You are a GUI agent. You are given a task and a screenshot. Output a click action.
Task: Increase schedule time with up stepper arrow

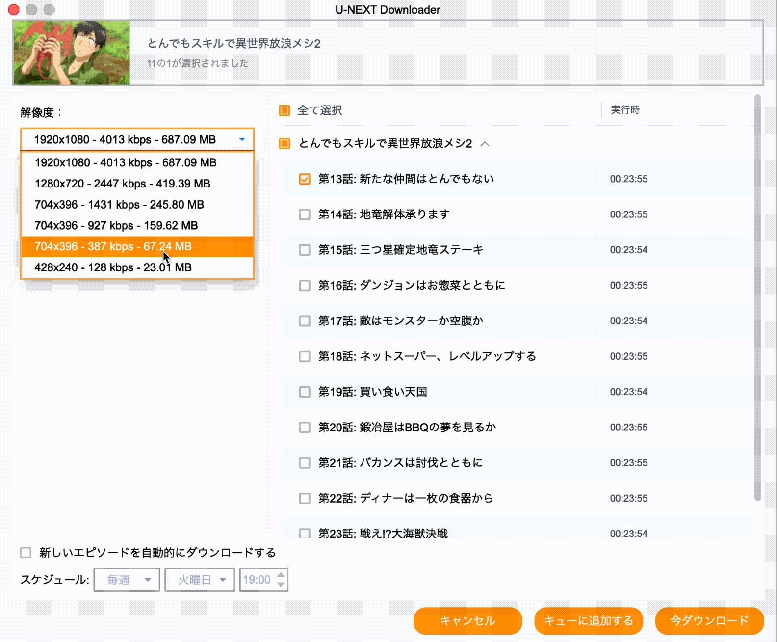(x=281, y=575)
